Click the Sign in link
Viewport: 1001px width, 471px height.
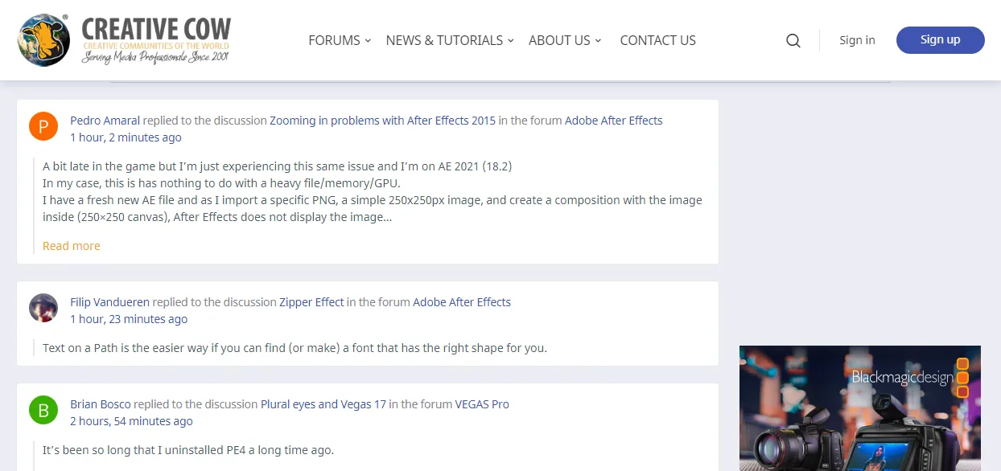coord(857,40)
